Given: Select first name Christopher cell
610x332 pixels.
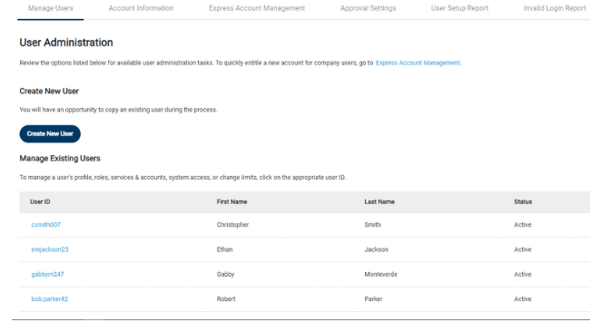Looking at the screenshot, I should tap(232, 225).
